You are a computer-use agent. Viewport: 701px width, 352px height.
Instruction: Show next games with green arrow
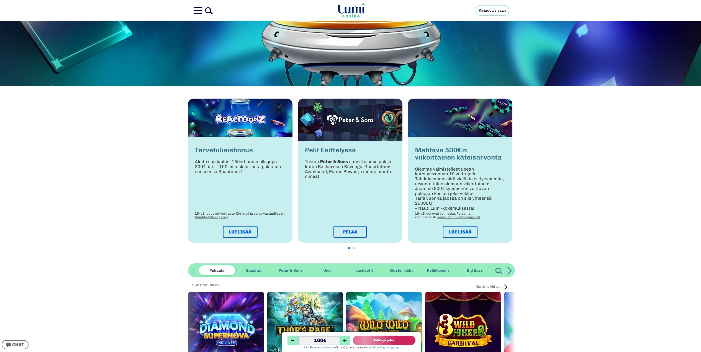point(509,330)
